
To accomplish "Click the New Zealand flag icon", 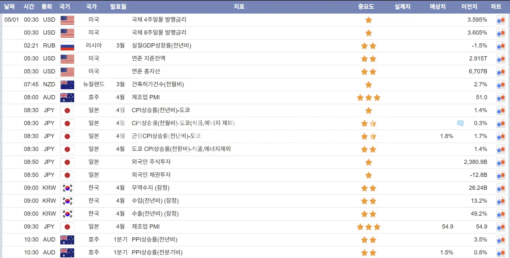I will (x=67, y=85).
